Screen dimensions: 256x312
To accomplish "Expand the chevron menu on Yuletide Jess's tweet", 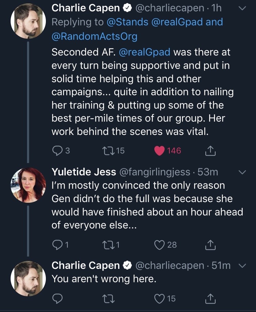I will click(242, 172).
